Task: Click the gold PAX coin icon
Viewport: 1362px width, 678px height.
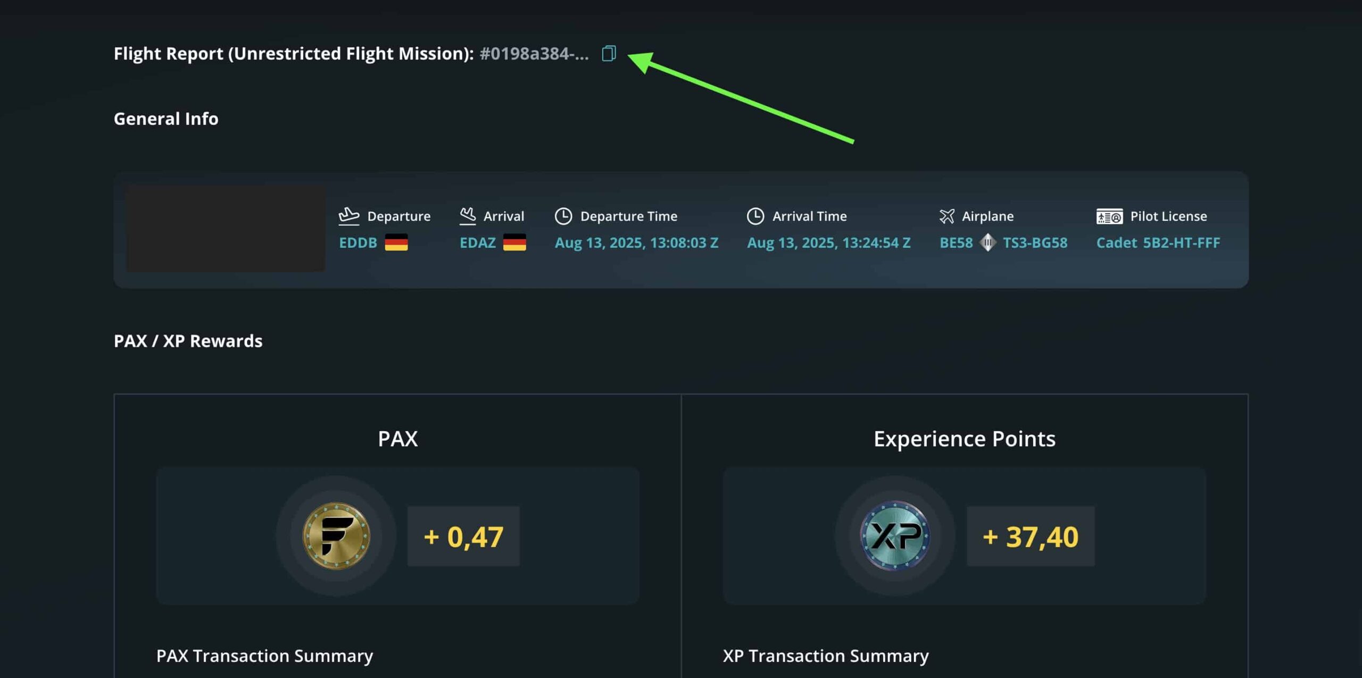Action: click(x=336, y=536)
